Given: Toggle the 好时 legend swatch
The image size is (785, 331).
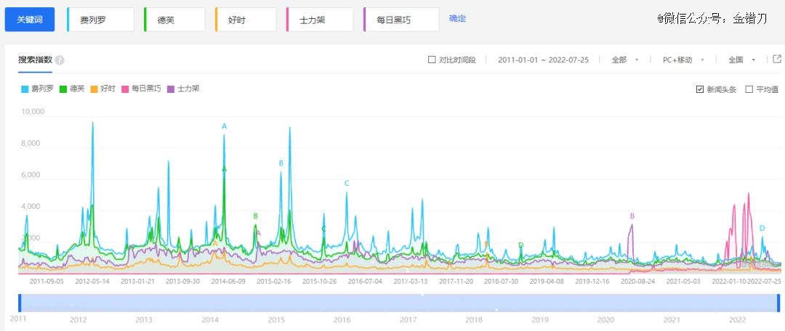Looking at the screenshot, I should (x=94, y=89).
